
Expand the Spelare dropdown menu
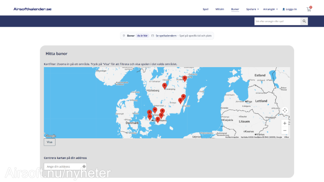point(252,9)
